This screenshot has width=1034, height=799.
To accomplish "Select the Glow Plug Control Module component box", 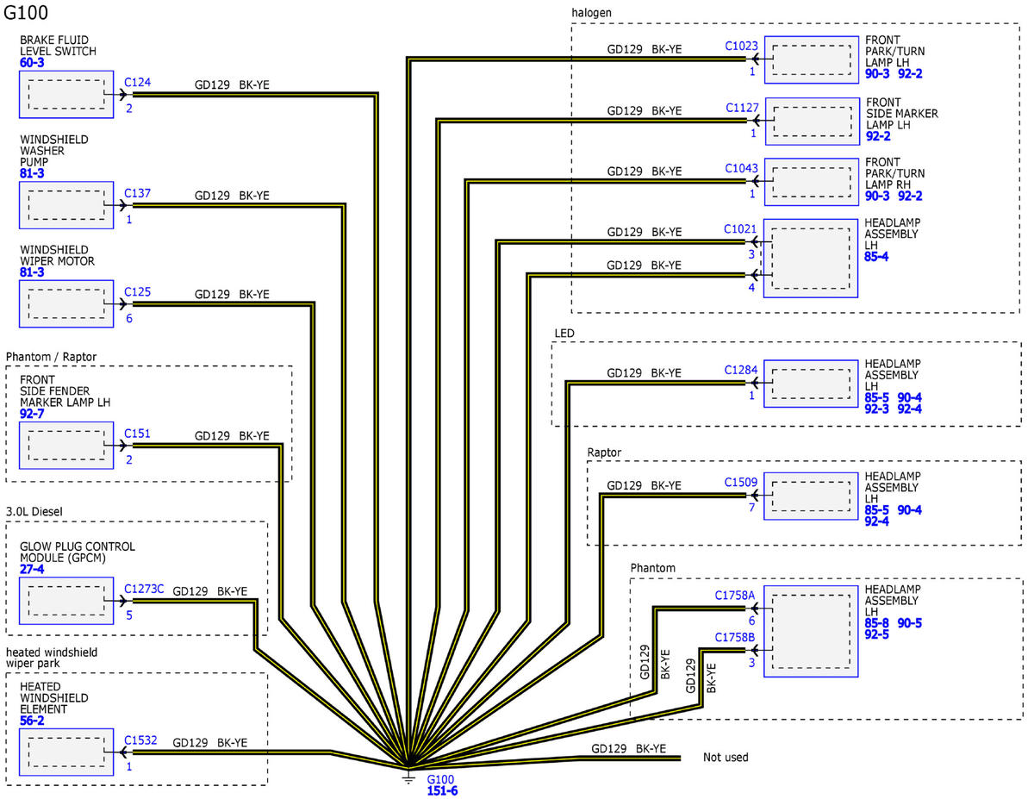I will (x=66, y=601).
